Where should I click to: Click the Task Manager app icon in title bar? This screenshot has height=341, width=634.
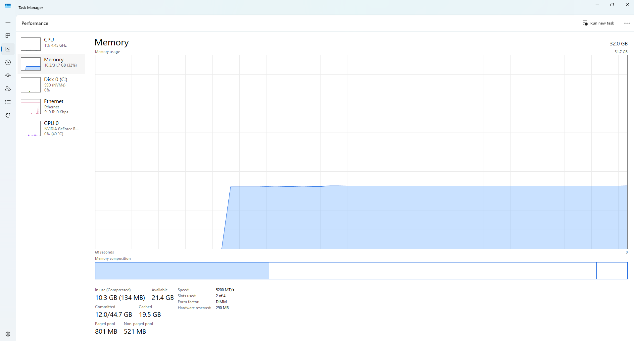coord(8,6)
